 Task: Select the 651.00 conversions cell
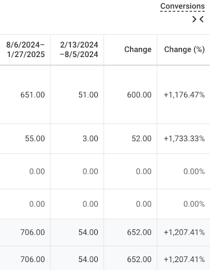pos(33,95)
